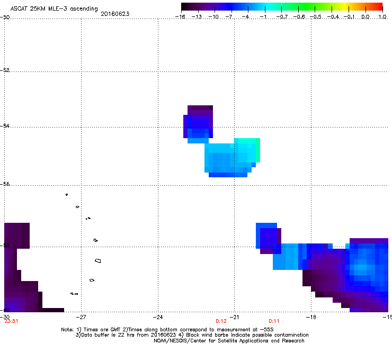
Task: Click the -7 label on the color scale
Action: click(229, 17)
